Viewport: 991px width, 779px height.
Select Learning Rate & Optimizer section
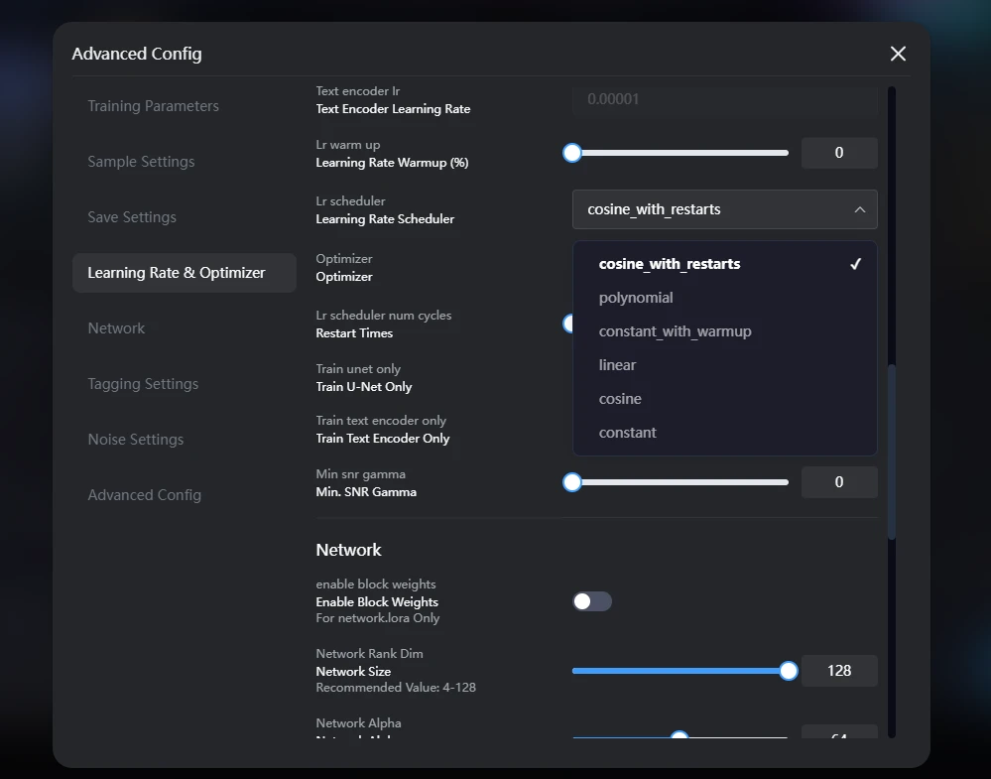coord(177,273)
